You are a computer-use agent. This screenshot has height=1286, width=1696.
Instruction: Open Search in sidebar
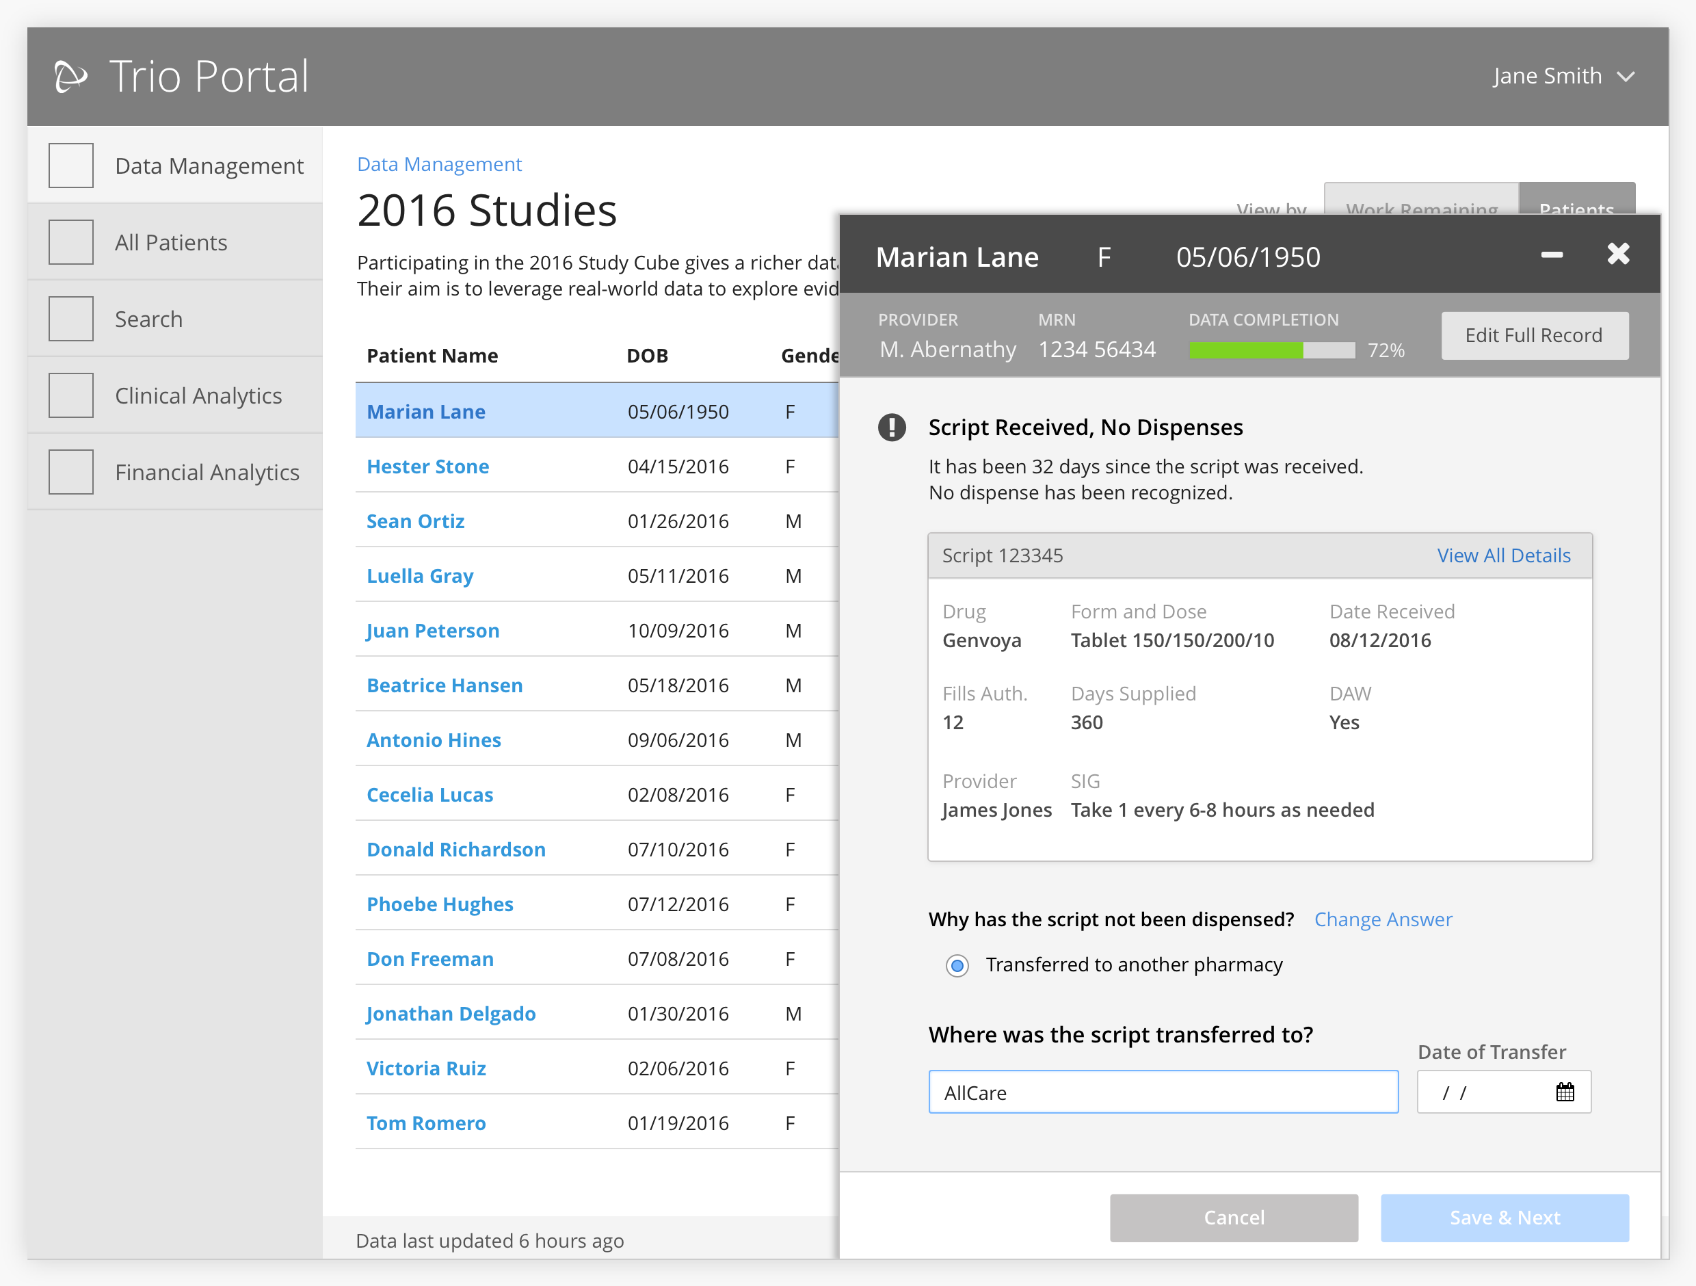(175, 319)
